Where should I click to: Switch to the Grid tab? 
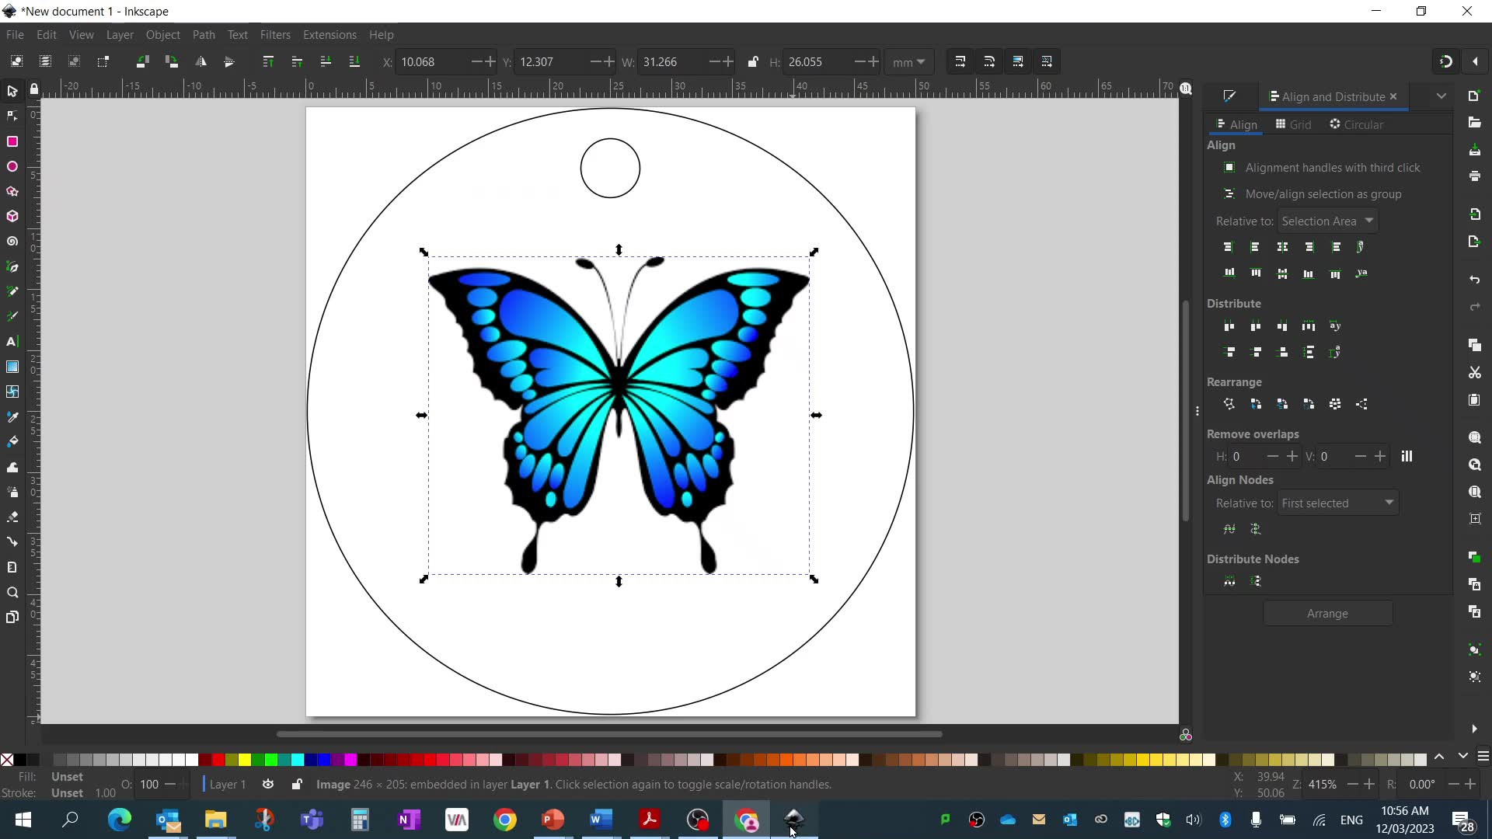click(1293, 124)
